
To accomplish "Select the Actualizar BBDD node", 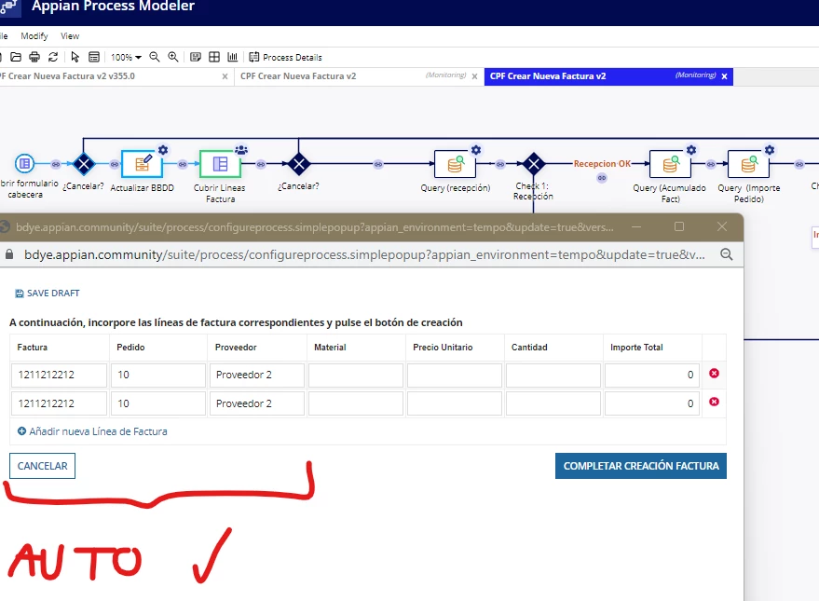I will [x=142, y=164].
